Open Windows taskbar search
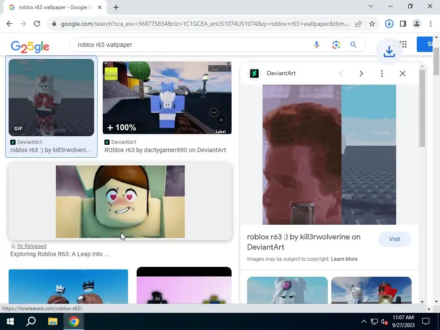 pyautogui.click(x=31, y=321)
